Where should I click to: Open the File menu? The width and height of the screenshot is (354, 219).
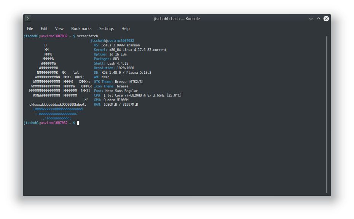click(30, 29)
